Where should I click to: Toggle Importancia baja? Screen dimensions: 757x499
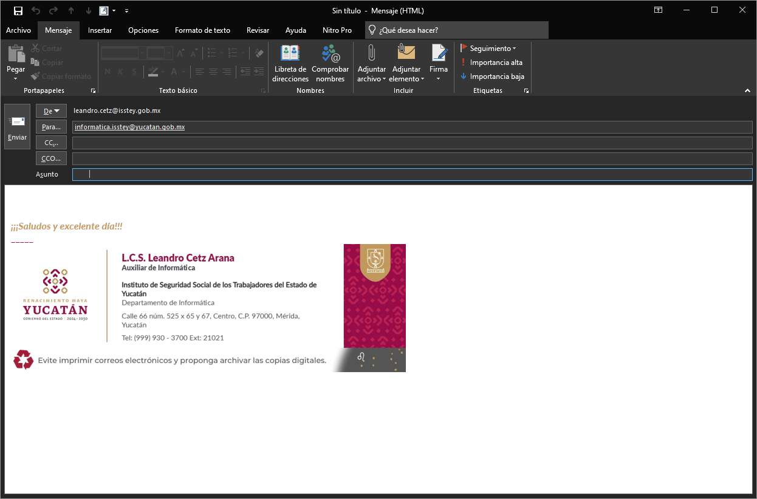click(x=492, y=76)
